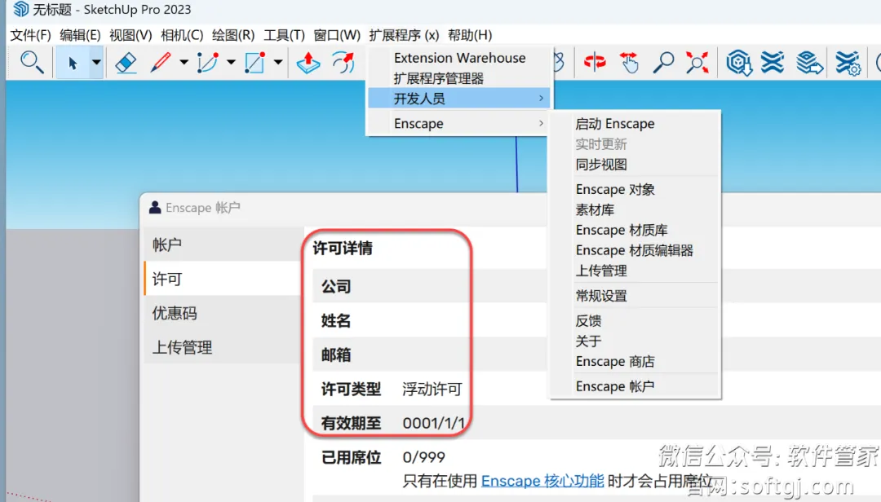Follow the Enscape 核心功能 link

[x=542, y=481]
